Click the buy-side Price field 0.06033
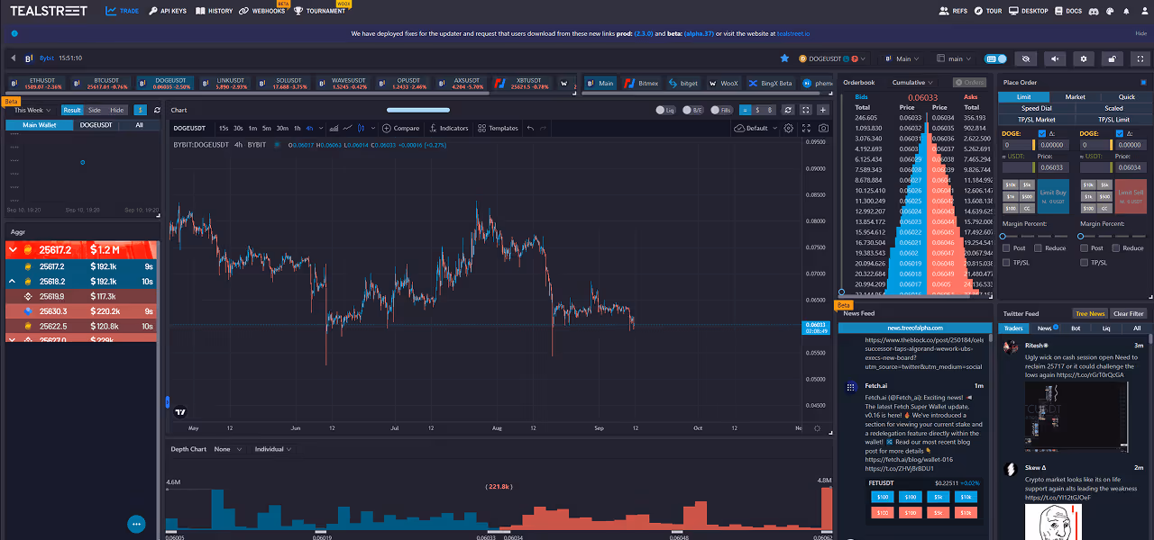This screenshot has height=540, width=1154. coord(1052,167)
